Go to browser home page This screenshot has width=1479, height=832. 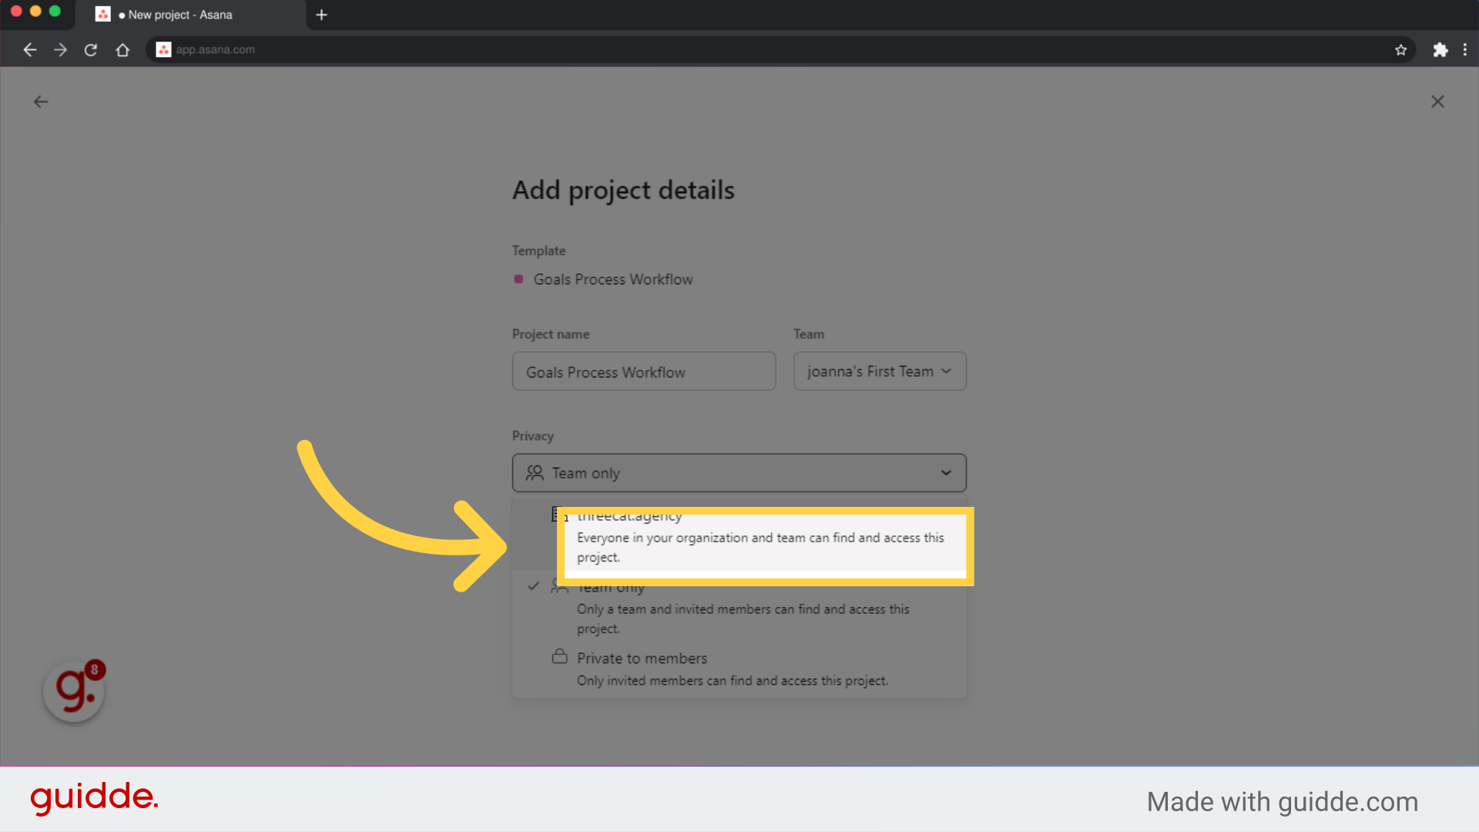click(122, 50)
